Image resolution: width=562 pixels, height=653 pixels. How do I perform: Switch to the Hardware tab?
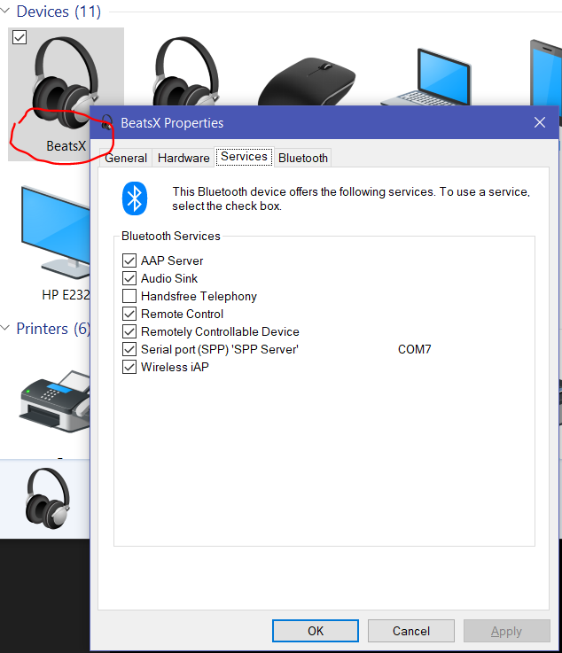(x=183, y=158)
